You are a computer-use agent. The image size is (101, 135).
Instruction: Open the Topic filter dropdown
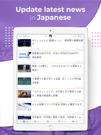point(78,36)
